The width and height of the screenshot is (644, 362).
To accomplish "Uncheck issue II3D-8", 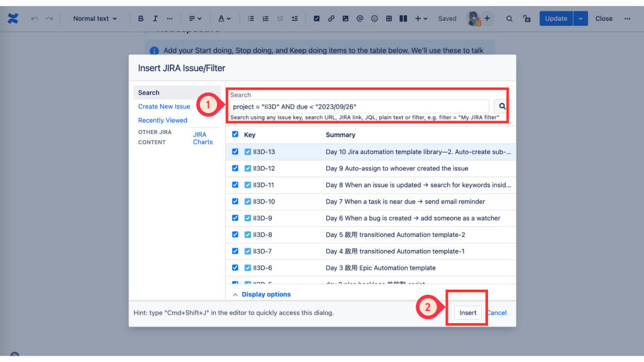I will [x=235, y=234].
